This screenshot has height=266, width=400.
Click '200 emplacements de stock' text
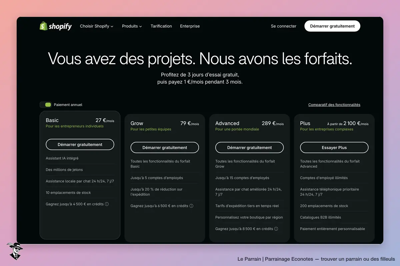pyautogui.click(x=324, y=206)
